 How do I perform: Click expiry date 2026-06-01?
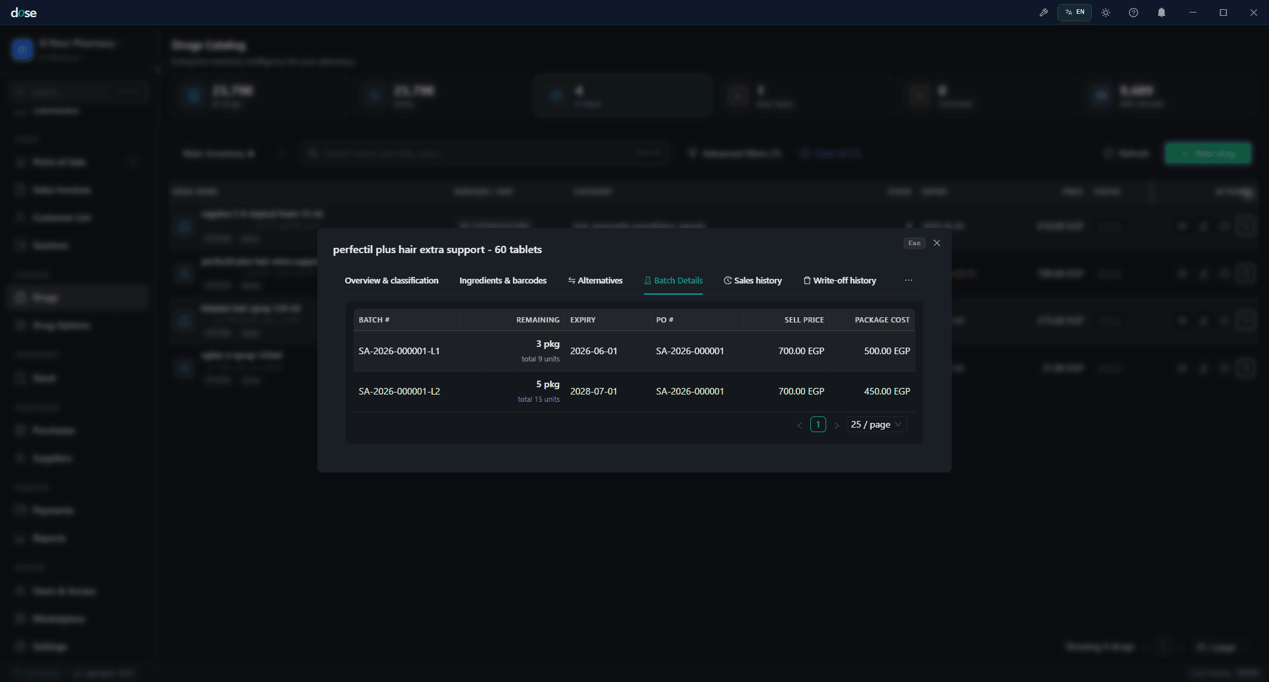coord(594,351)
